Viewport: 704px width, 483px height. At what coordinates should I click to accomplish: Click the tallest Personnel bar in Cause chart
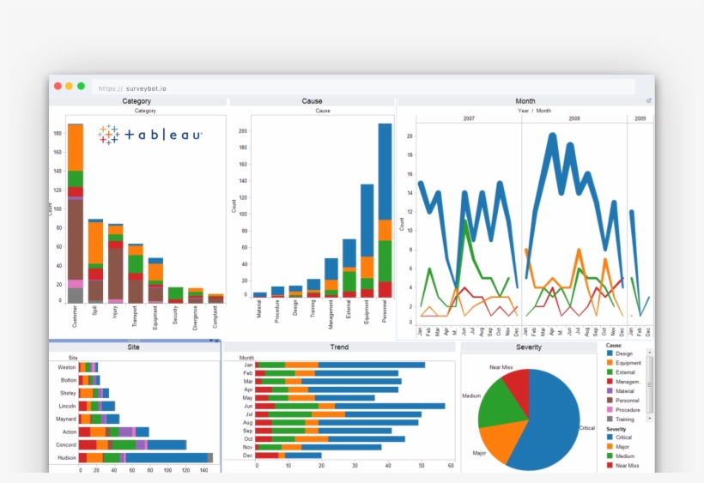pos(385,211)
